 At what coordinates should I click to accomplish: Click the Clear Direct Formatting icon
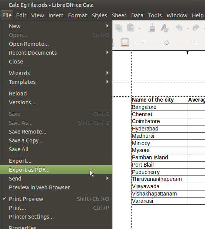click(x=165, y=28)
